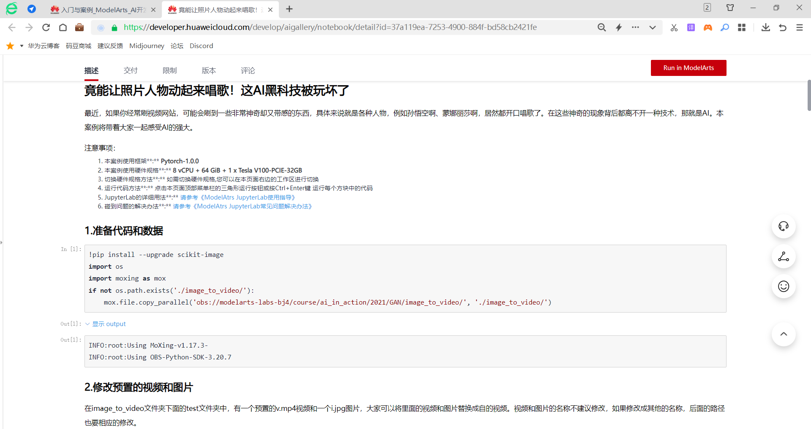811x429 pixels.
Task: Click the customer service headset button
Action: (x=784, y=227)
